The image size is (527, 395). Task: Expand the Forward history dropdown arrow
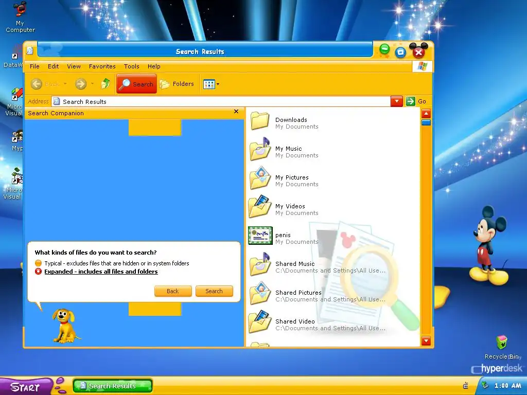(x=93, y=84)
